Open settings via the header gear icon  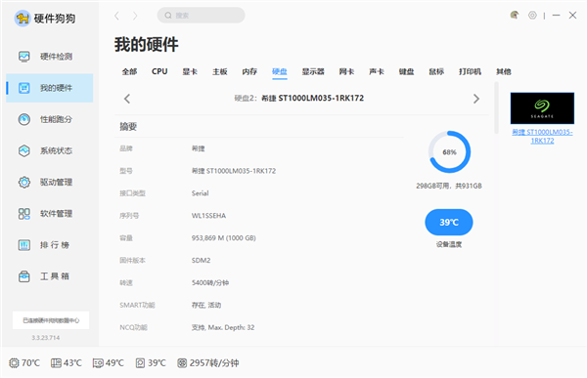(532, 15)
